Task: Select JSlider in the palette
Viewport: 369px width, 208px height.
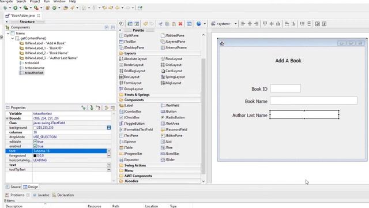Action: 168,159
